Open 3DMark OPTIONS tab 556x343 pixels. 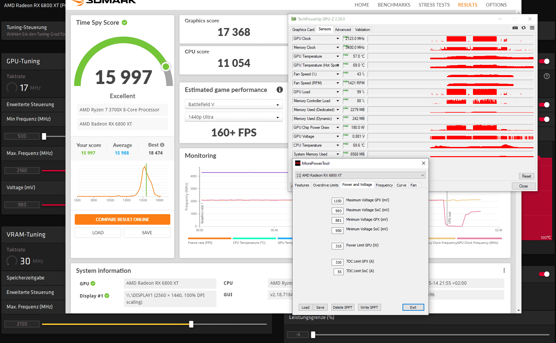click(x=496, y=5)
